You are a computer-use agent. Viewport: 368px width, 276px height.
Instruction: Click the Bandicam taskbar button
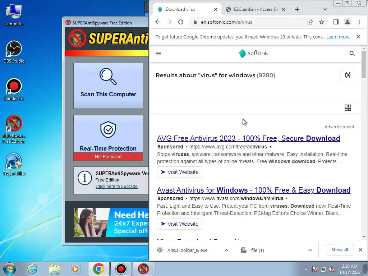click(121, 269)
